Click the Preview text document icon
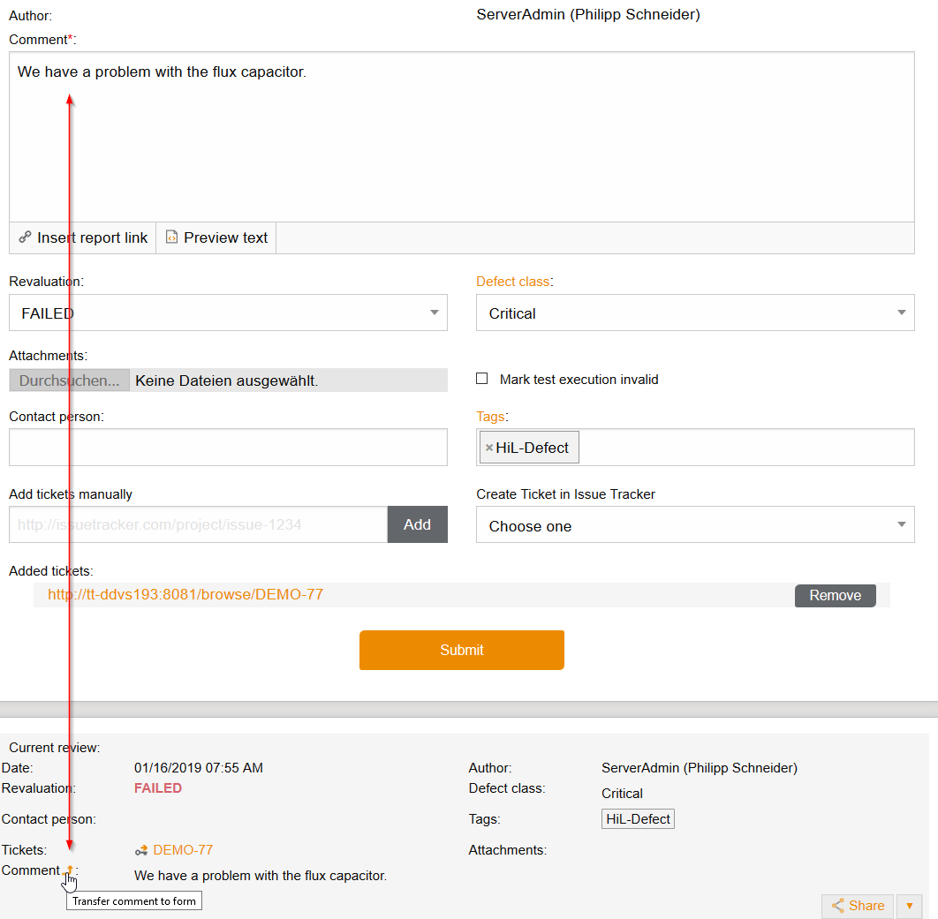This screenshot has height=919, width=938. click(x=172, y=237)
